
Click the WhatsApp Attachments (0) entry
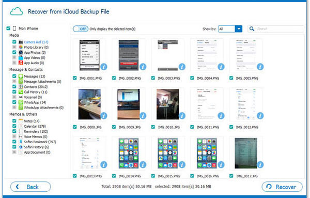click(44, 108)
